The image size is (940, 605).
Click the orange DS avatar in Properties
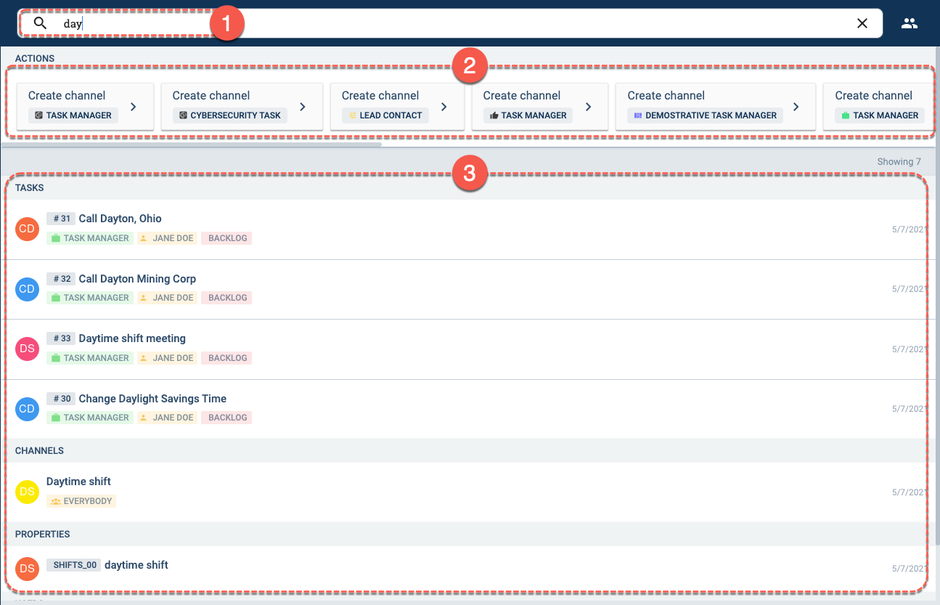27,568
